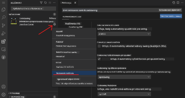Uncheck the clear console on launch checkbox
This screenshot has height=98, width=185.
tap(99, 59)
